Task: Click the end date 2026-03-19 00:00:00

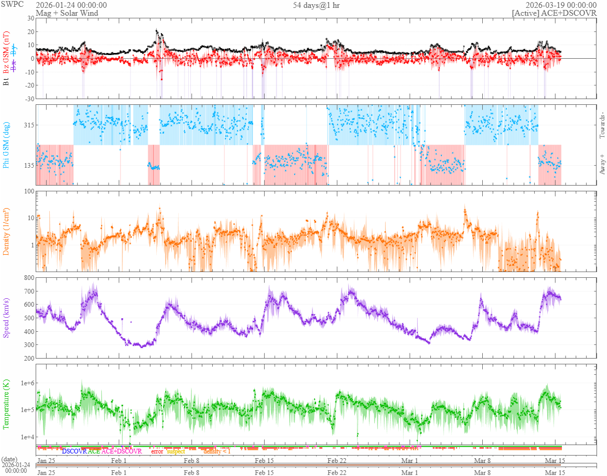Action: click(x=561, y=5)
